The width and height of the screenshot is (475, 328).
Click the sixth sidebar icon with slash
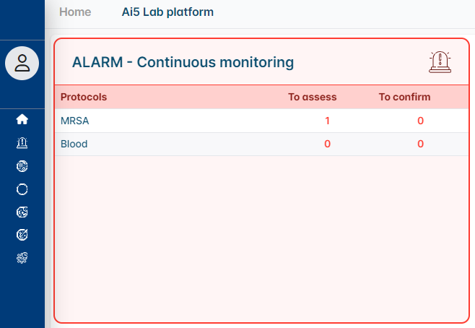click(x=22, y=235)
